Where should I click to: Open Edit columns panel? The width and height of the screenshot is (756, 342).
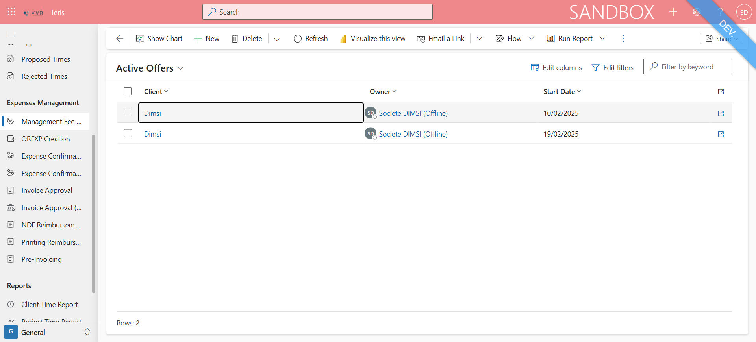click(556, 67)
